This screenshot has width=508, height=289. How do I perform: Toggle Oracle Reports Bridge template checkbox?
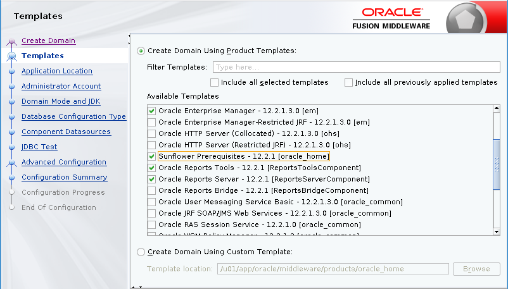pos(151,190)
